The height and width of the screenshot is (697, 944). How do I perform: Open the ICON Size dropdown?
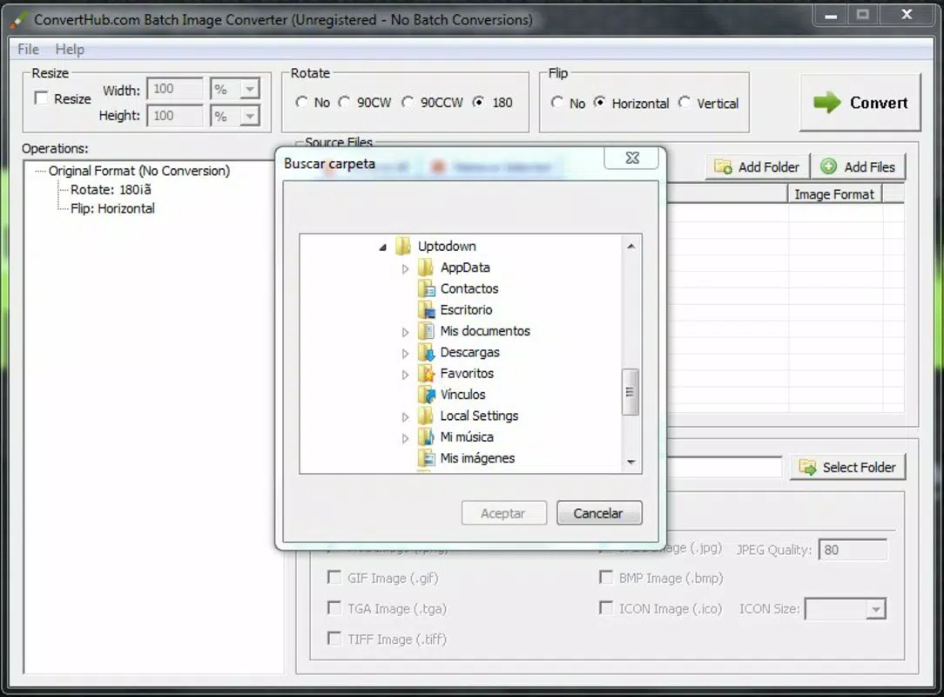[x=875, y=609]
